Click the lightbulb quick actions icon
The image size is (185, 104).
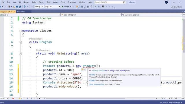click(83, 70)
